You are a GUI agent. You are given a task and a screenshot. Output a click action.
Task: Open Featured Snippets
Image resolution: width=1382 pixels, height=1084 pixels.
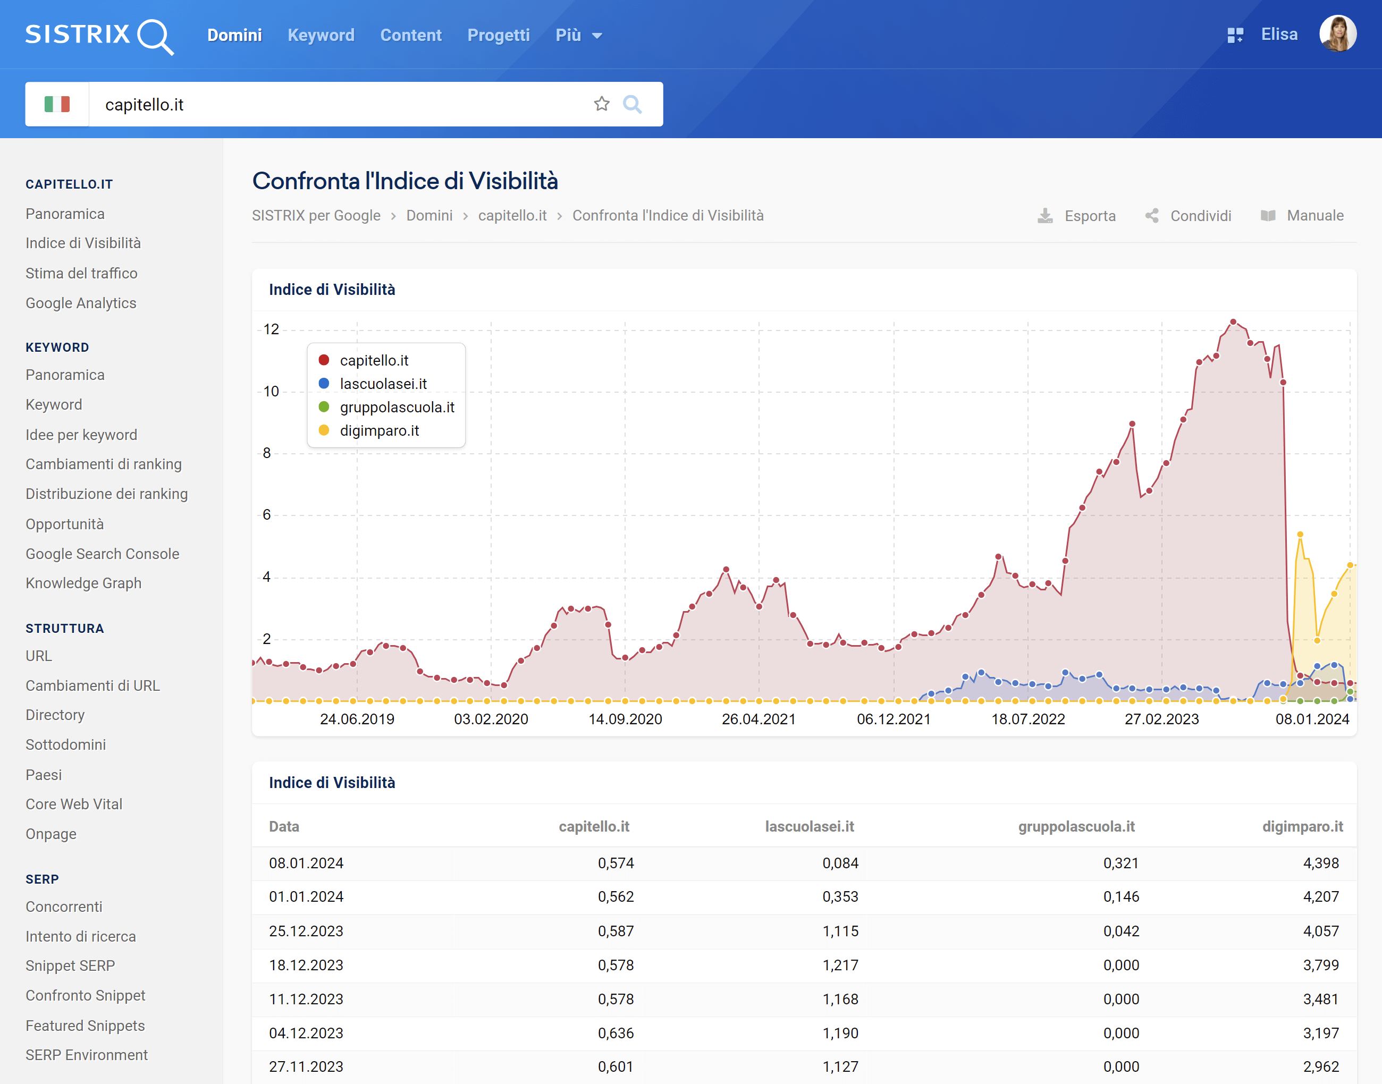[85, 1026]
